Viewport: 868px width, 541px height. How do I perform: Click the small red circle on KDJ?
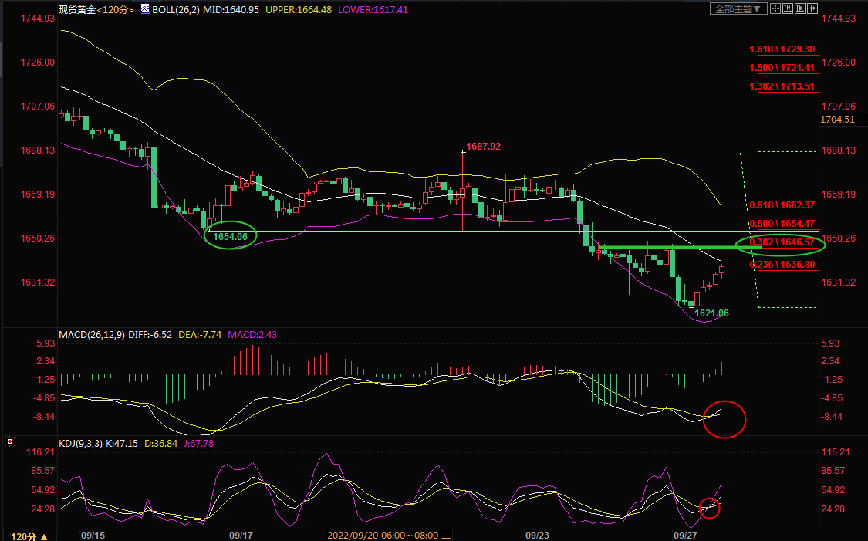pos(710,507)
